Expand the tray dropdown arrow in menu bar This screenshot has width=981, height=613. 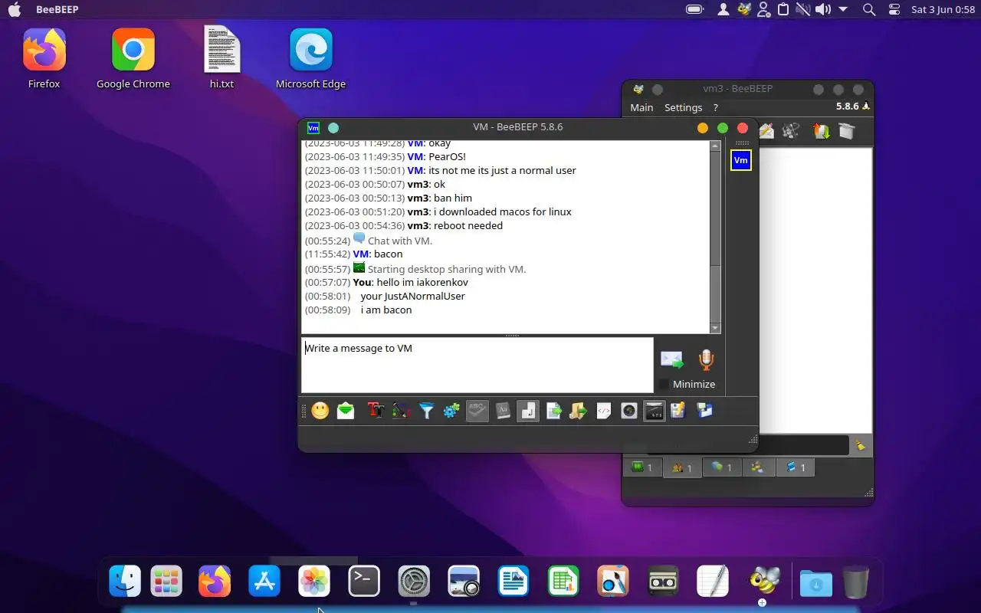[843, 9]
